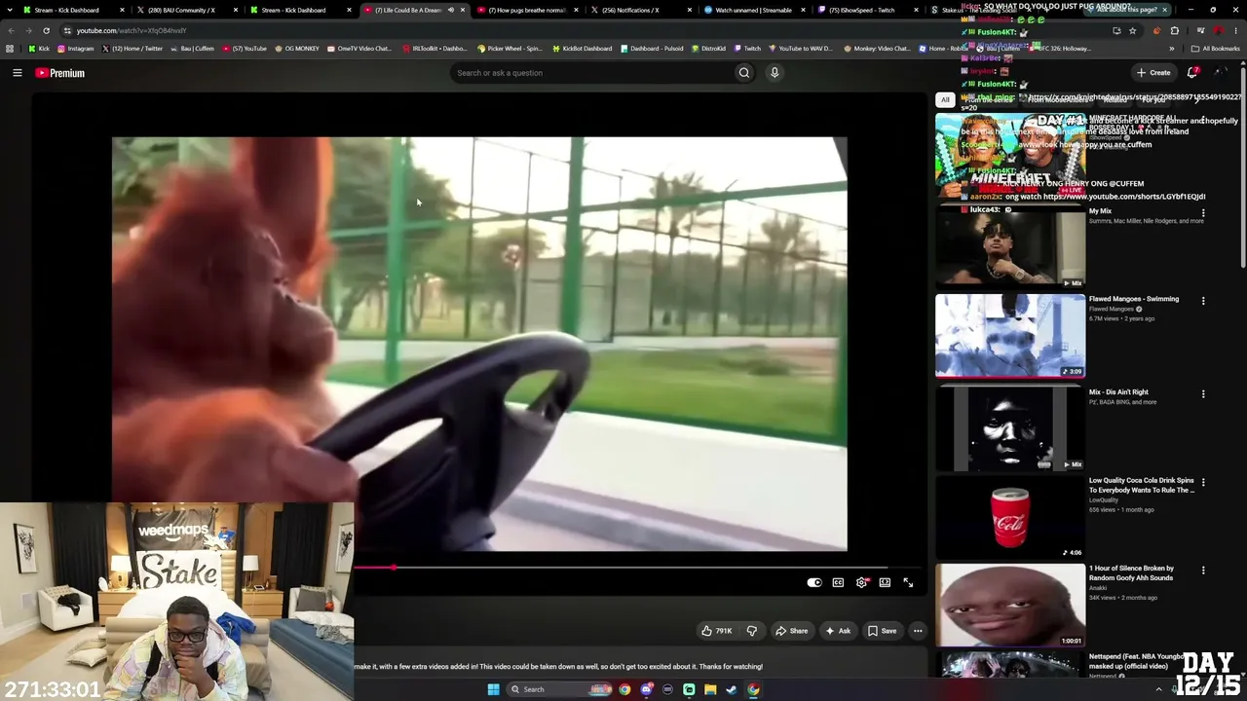The width and height of the screenshot is (1247, 701).
Task: Open Discord from the taskbar
Action: (x=646, y=689)
